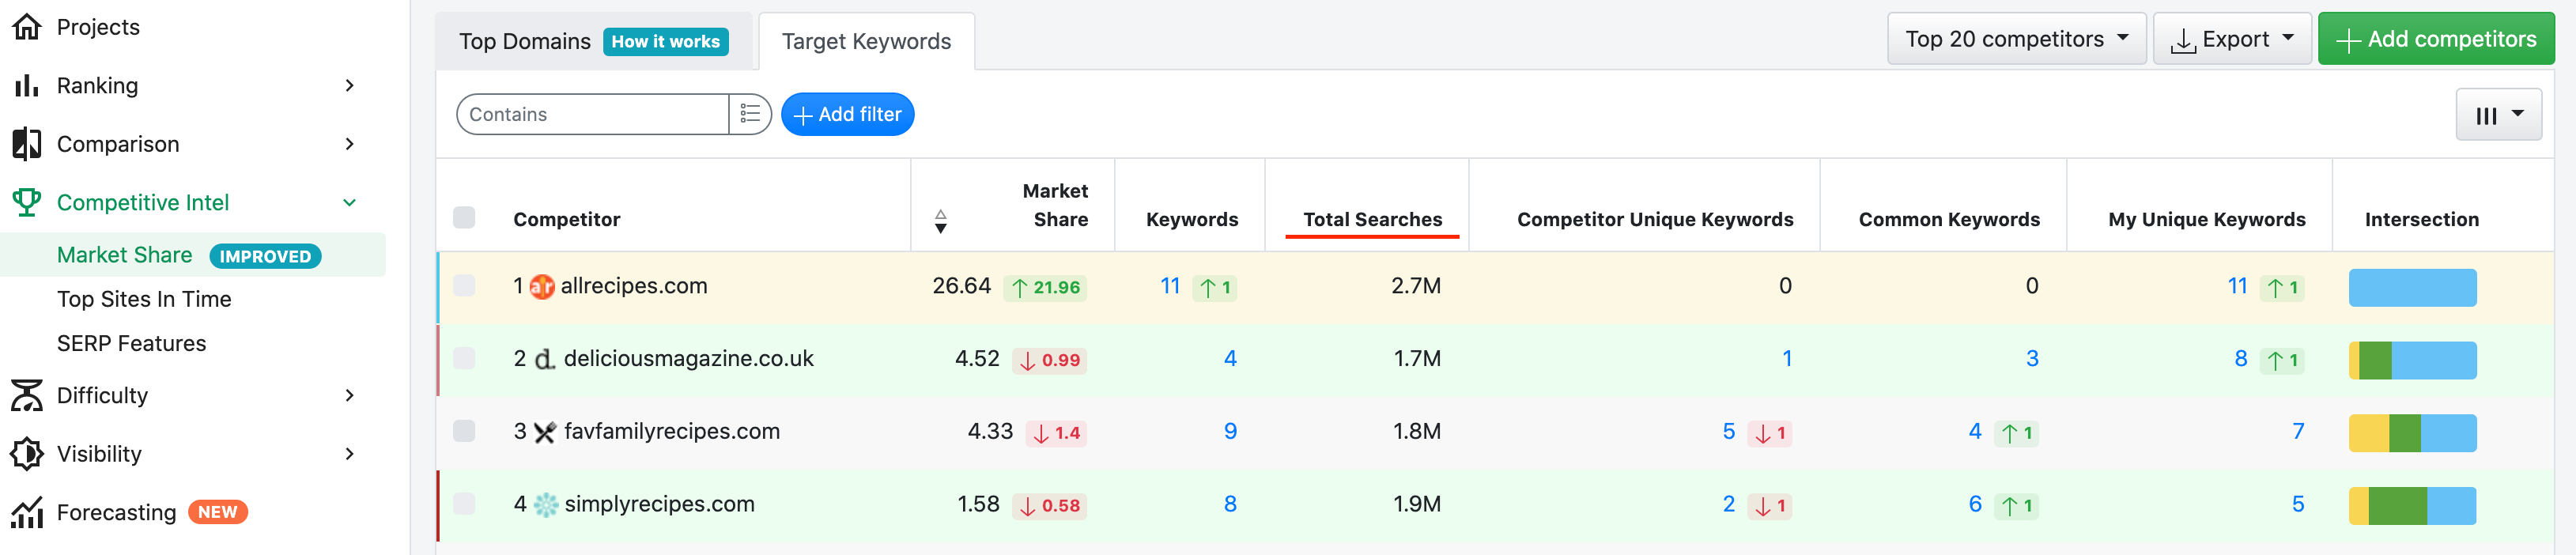Click the plus icon on Add filter

(x=802, y=116)
